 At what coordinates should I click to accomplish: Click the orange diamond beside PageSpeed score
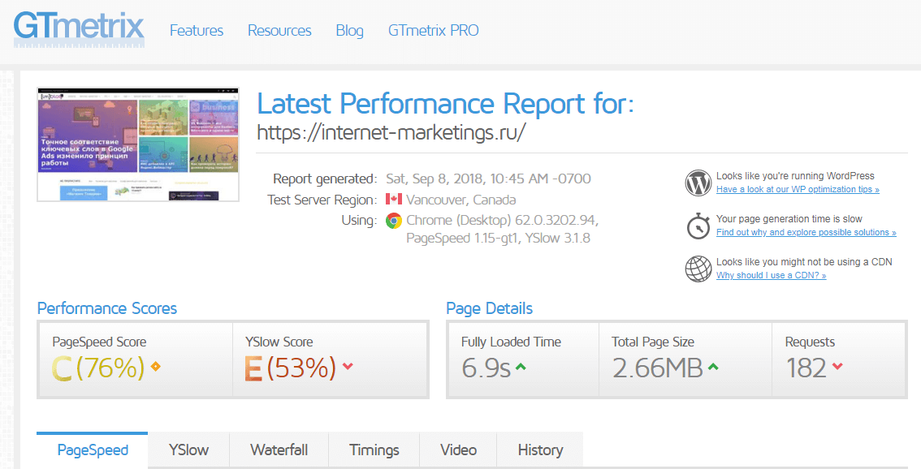(x=156, y=367)
